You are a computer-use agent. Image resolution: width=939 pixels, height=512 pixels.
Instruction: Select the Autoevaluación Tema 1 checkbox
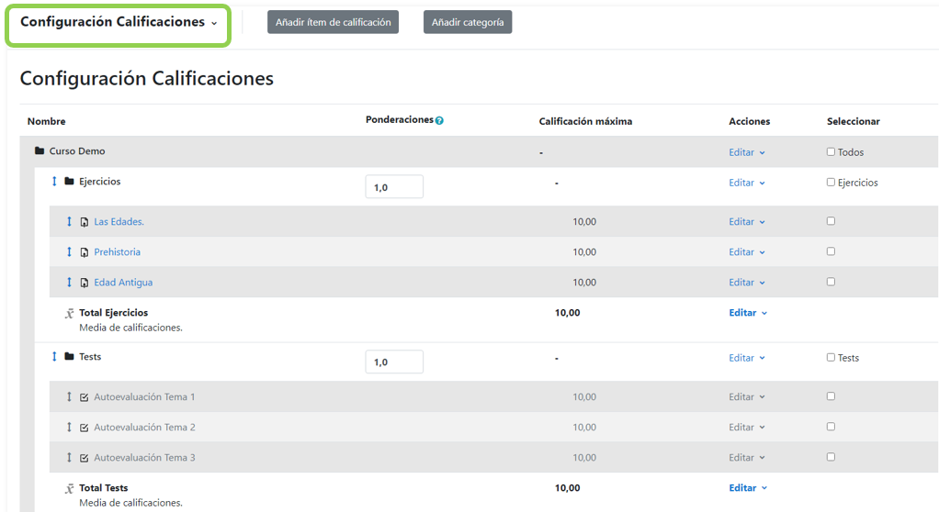pyautogui.click(x=831, y=396)
